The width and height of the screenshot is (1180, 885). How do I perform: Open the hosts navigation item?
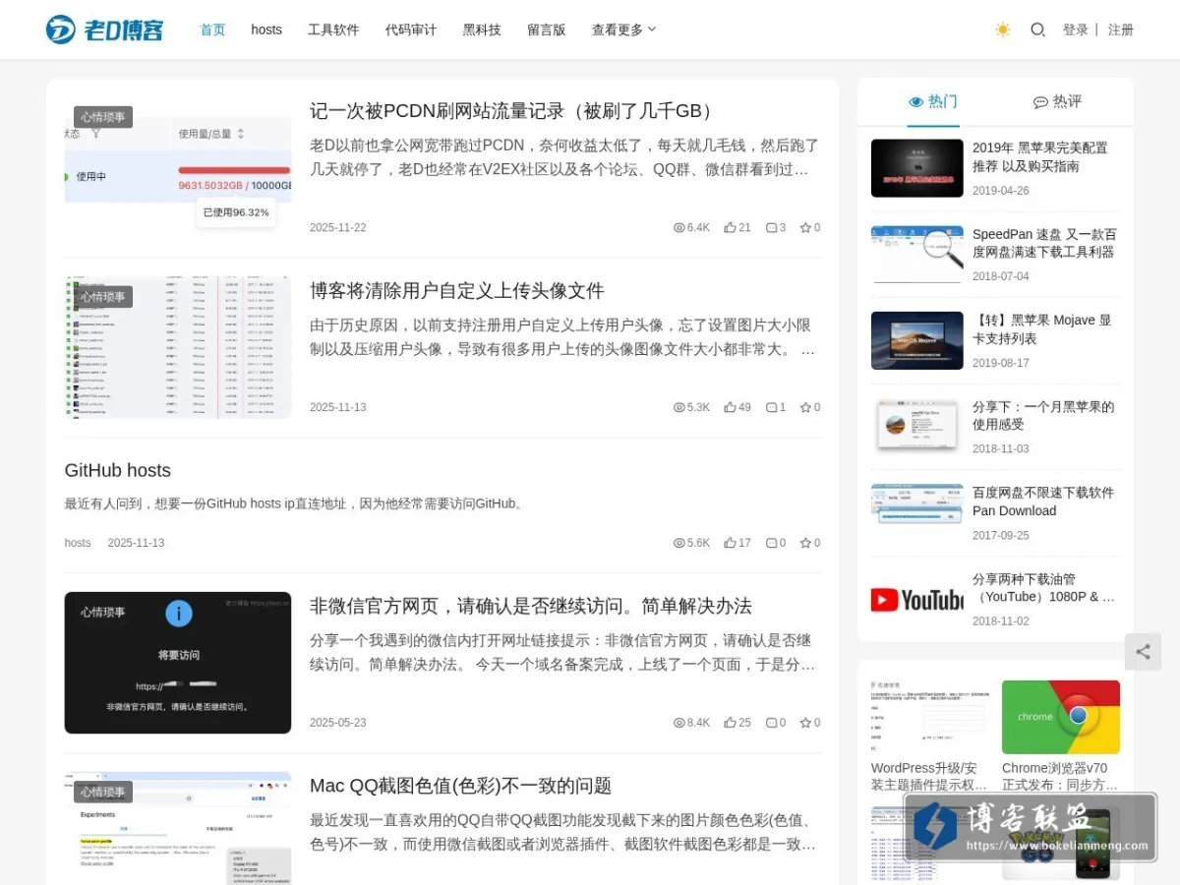click(266, 29)
